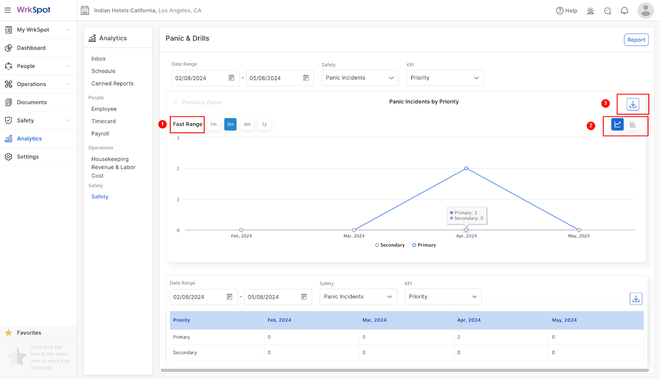Image resolution: width=660 pixels, height=379 pixels.
Task: Expand the Operations sidebar menu
Action: click(x=38, y=84)
